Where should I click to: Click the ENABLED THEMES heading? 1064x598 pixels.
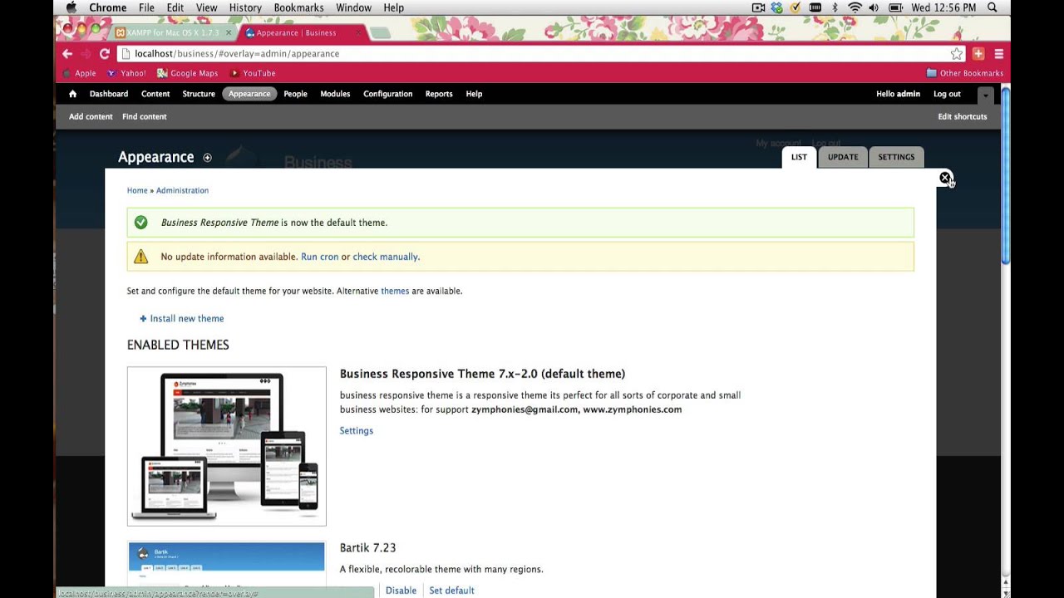tap(178, 345)
